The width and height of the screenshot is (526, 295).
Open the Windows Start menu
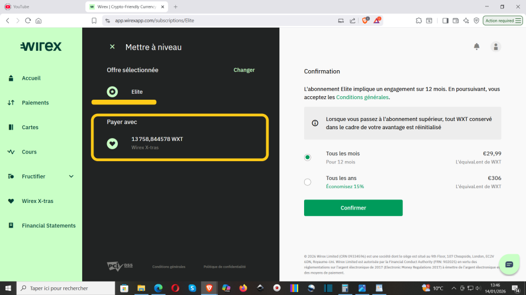pos(8,288)
